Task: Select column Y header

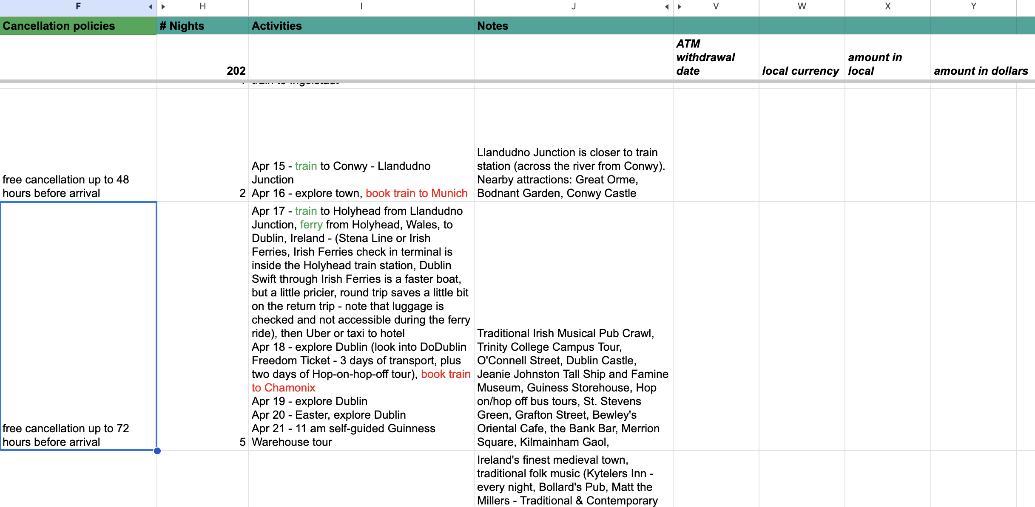Action: [973, 6]
